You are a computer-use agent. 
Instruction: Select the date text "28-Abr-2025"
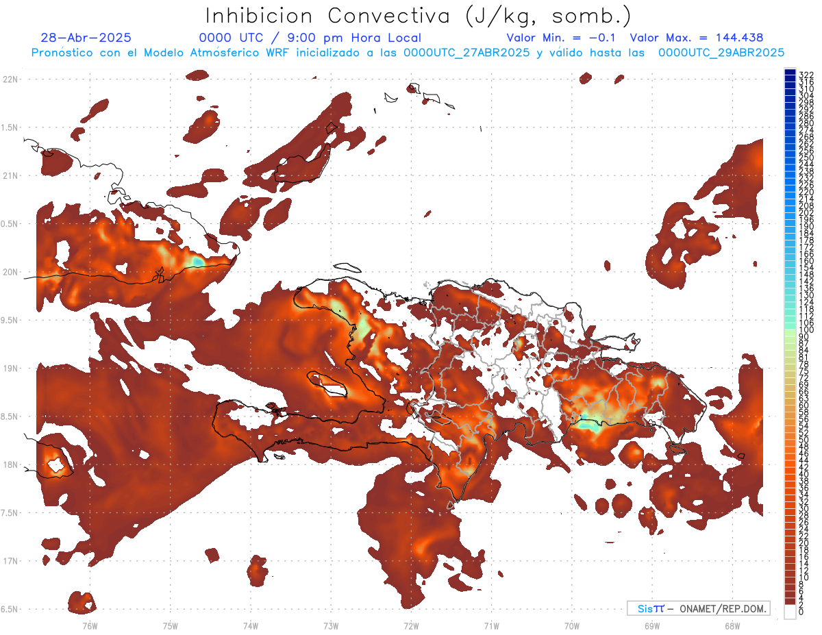tap(86, 38)
